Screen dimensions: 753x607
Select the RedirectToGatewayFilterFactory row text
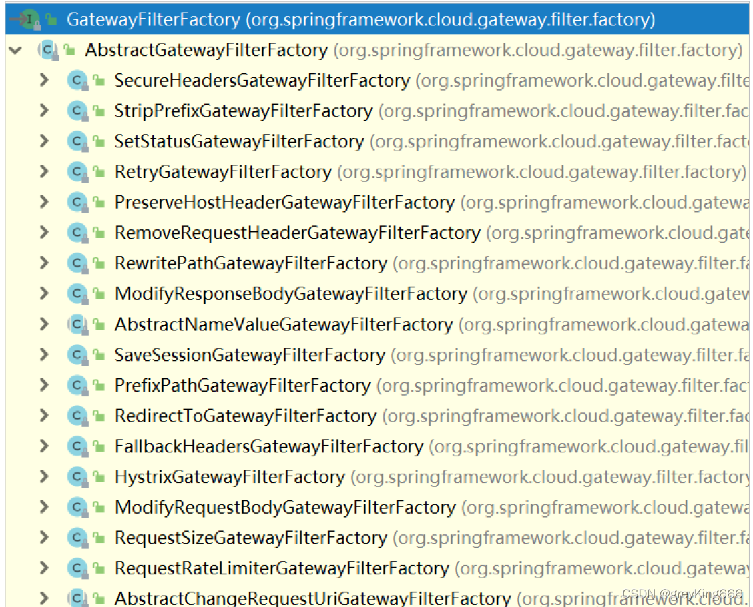click(x=431, y=416)
